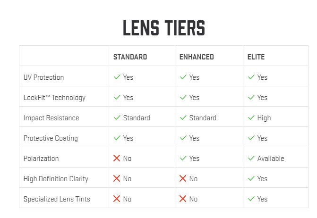Click checkmark for Enhanced LockFit Technology
This screenshot has height=218, width=317.
point(183,97)
